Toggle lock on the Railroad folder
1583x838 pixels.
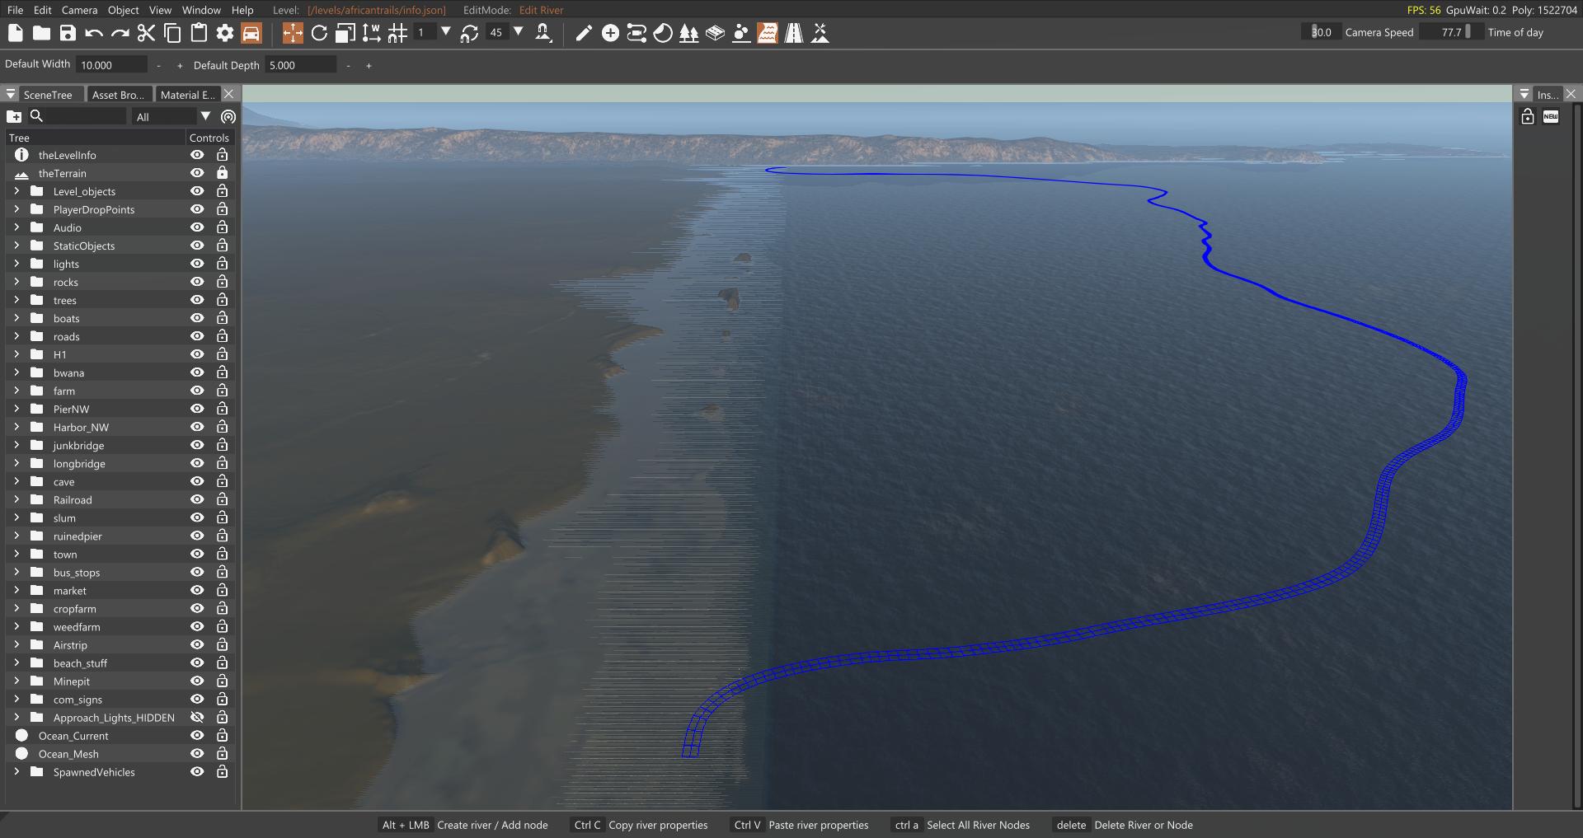(222, 499)
